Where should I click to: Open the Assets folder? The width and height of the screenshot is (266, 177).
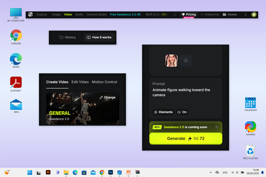[x=230, y=15]
